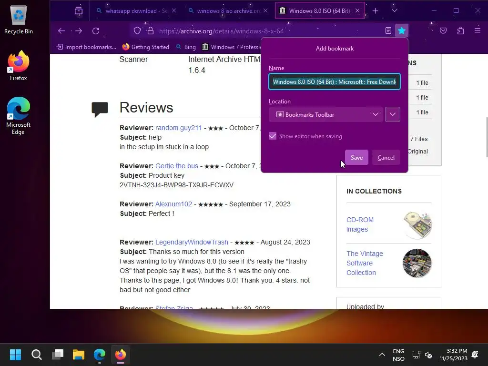The height and width of the screenshot is (366, 488).
Task: Toggle Reader View icon in address bar
Action: (388, 31)
